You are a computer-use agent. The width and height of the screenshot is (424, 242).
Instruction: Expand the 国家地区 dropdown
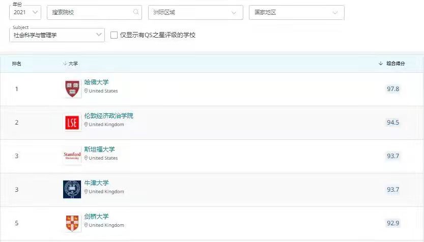pyautogui.click(x=297, y=12)
